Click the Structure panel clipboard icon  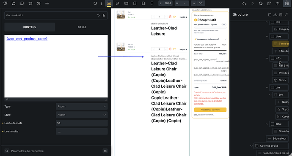(x=270, y=14)
